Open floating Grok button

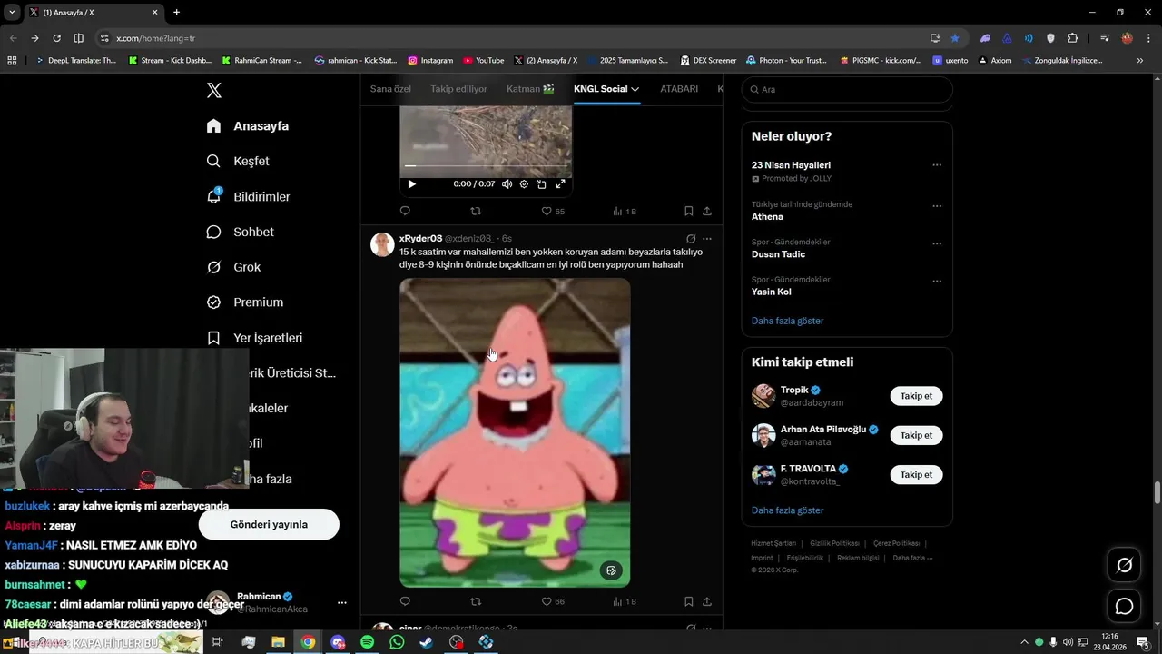coord(1124,565)
